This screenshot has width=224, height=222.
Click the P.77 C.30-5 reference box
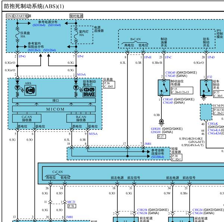(219, 94)
